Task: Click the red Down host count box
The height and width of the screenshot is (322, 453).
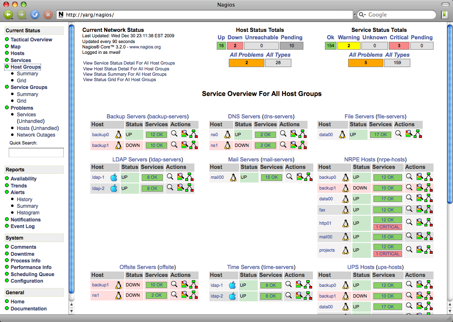Action: tap(235, 46)
